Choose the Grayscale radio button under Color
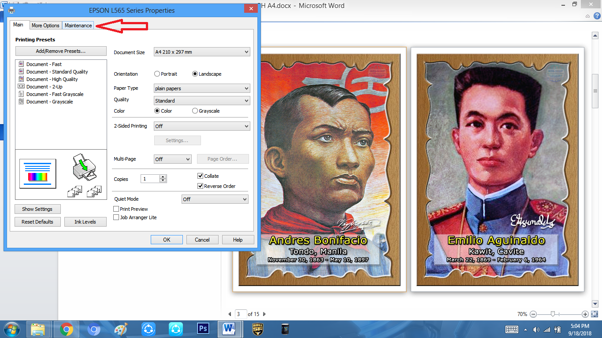This screenshot has height=338, width=602. click(206, 111)
